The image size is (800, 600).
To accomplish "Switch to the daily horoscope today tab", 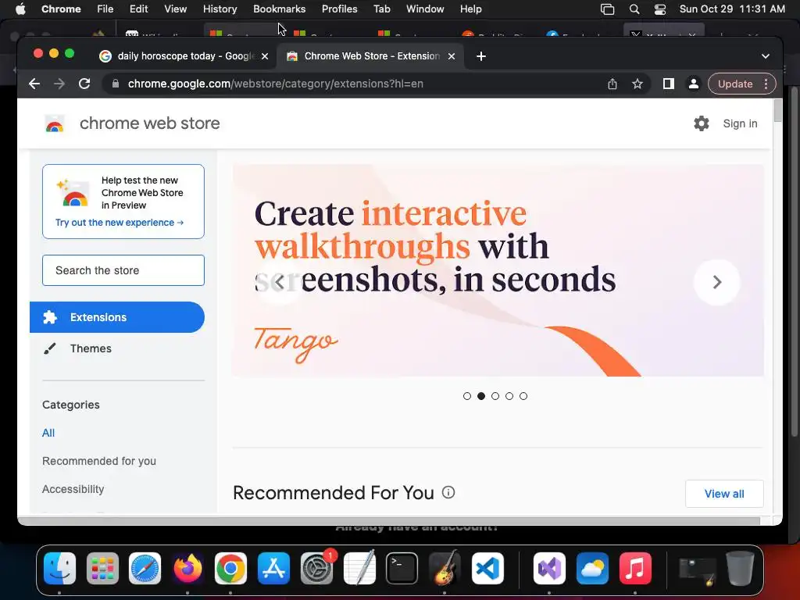I will (x=184, y=56).
